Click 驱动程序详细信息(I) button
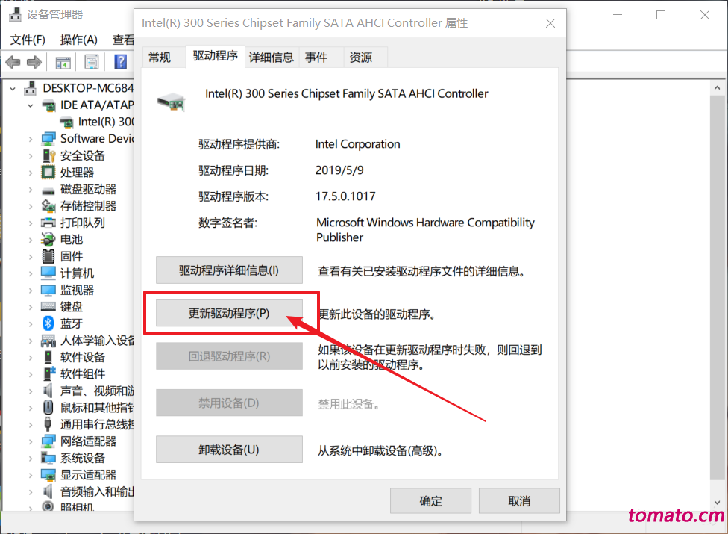 (229, 270)
